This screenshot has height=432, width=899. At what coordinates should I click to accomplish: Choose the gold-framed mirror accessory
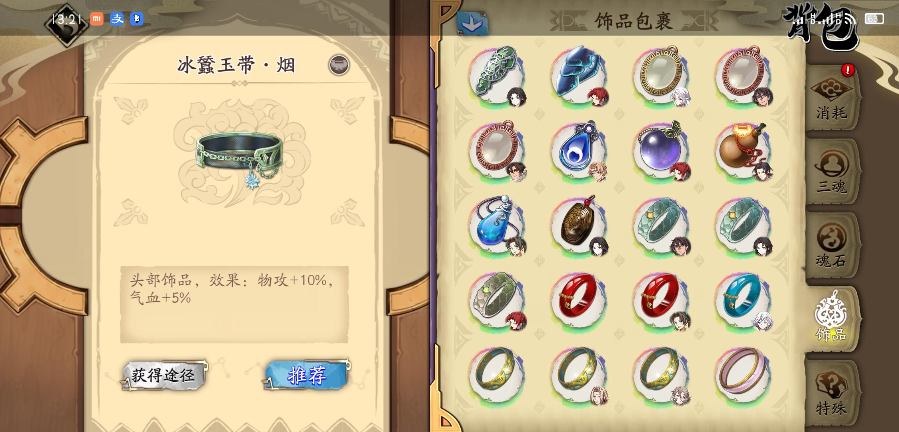point(661,76)
